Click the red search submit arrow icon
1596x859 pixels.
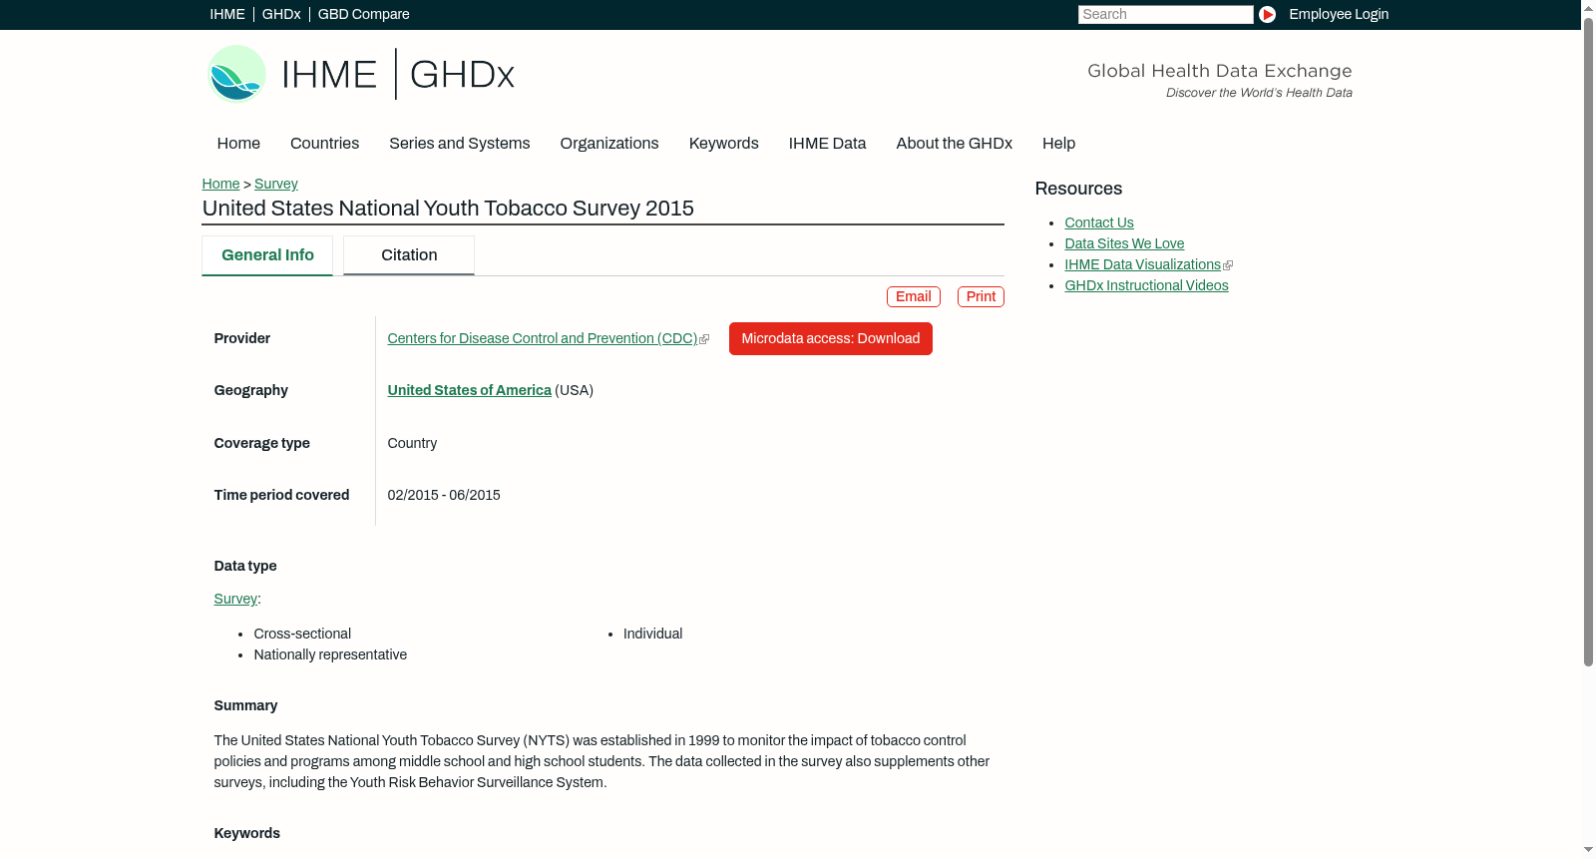pyautogui.click(x=1267, y=14)
